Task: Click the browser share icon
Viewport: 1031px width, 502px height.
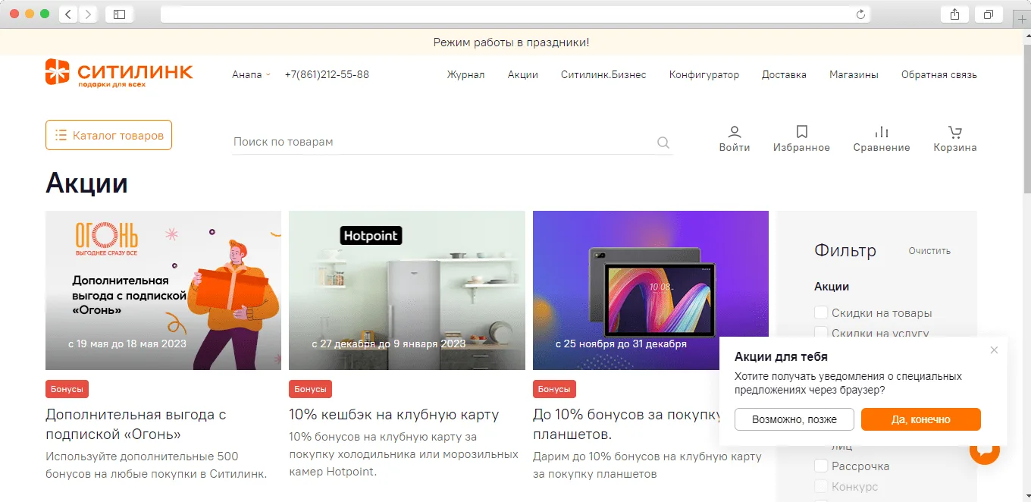Action: click(x=954, y=14)
